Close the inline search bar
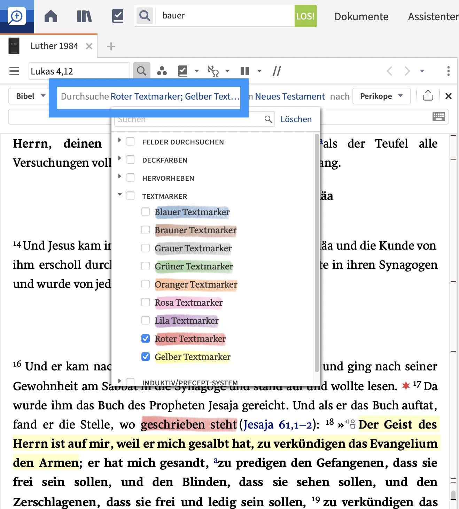This screenshot has height=509, width=459. 449,96
